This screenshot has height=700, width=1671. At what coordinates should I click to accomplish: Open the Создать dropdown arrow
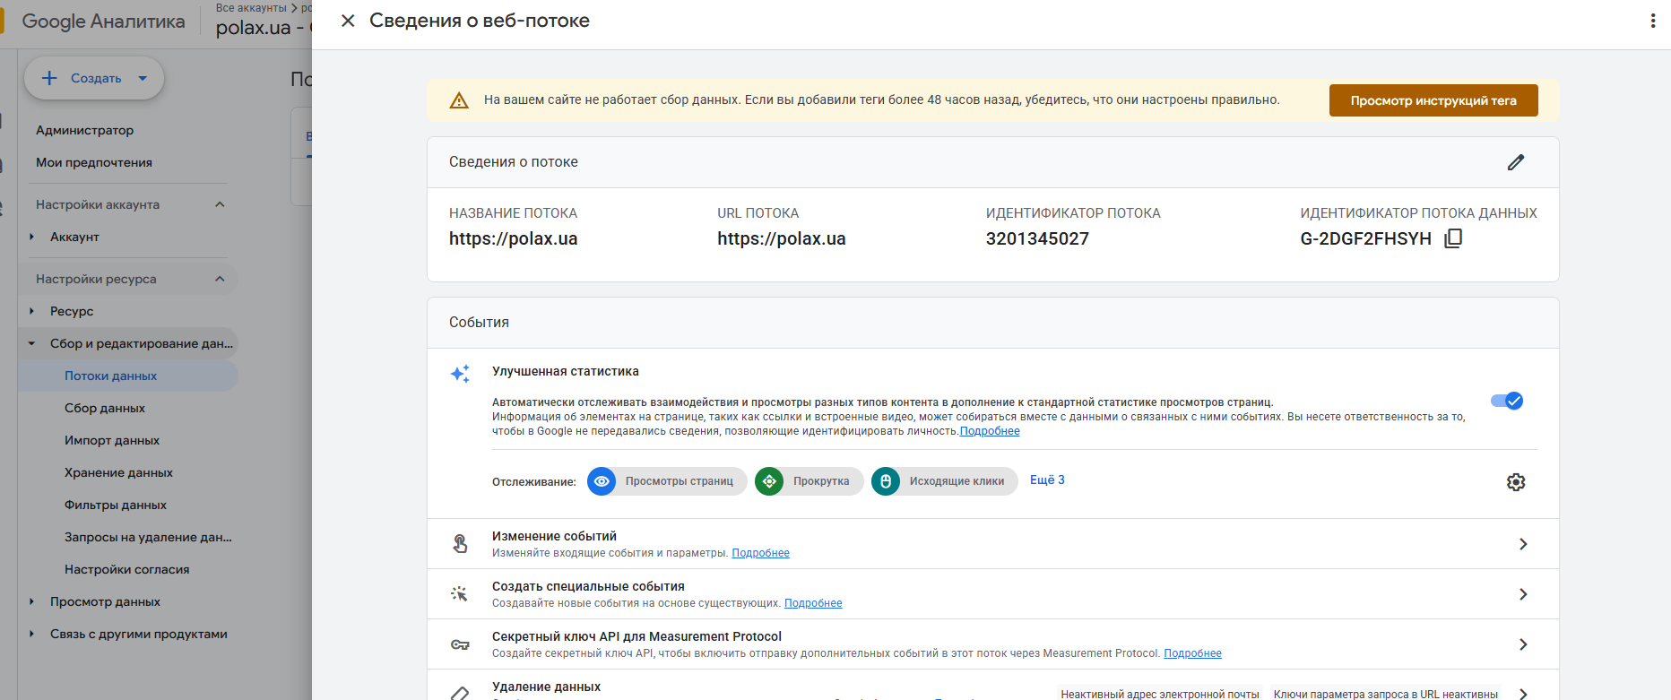pyautogui.click(x=143, y=78)
